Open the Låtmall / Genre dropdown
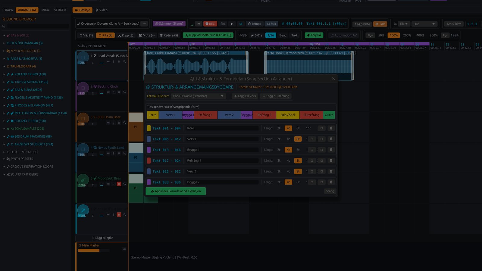This screenshot has width=482, height=271. 198,96
